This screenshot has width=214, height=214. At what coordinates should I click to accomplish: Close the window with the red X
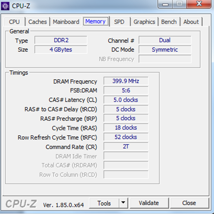[x=199, y=4]
